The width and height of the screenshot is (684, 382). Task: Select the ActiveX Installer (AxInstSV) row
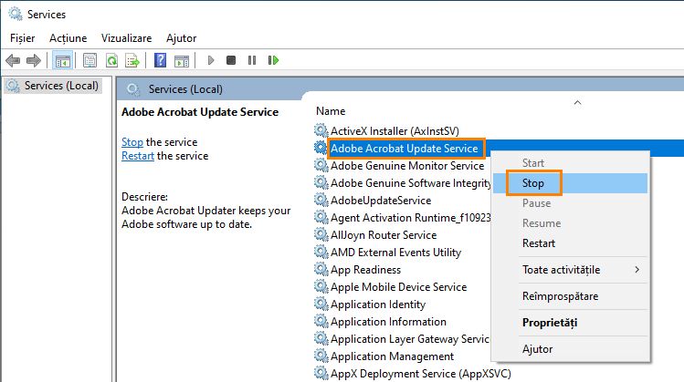tap(395, 130)
